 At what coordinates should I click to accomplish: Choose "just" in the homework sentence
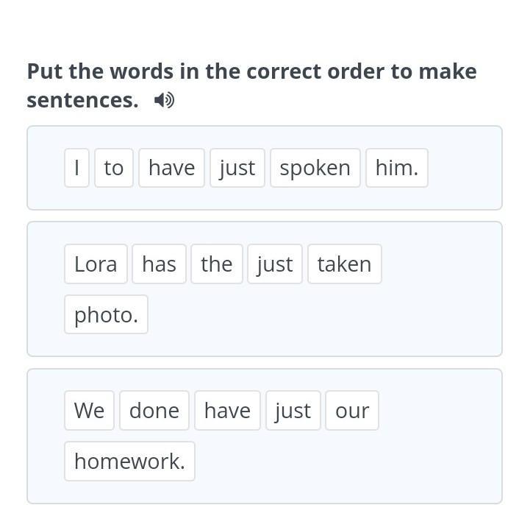293,410
